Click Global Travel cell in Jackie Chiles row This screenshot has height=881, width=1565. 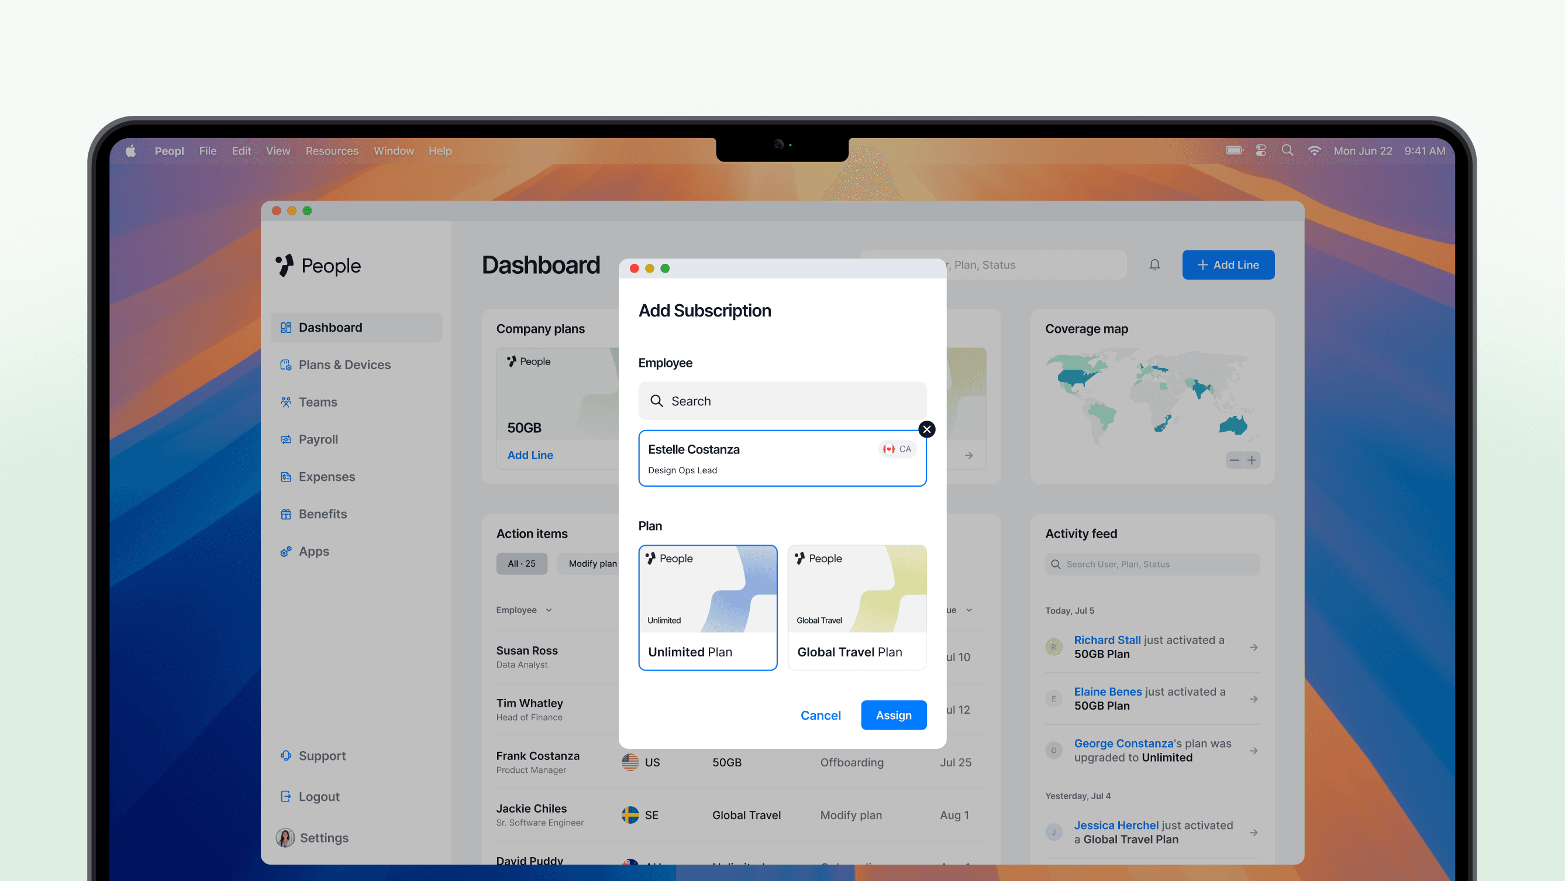point(746,815)
